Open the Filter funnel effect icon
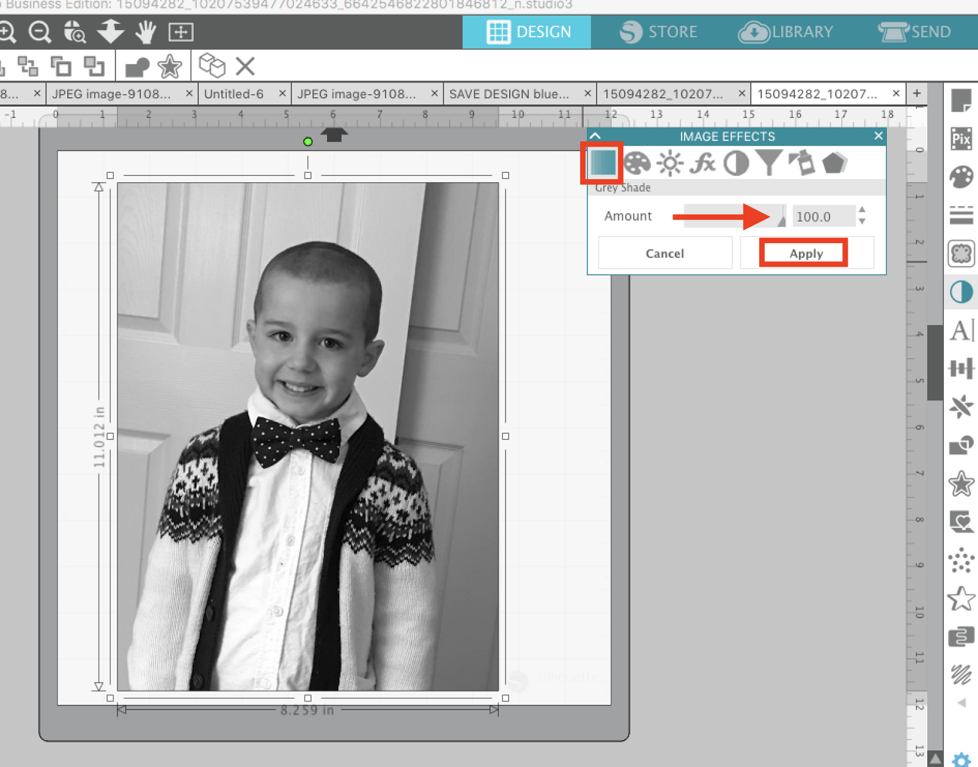Screen dimensions: 978x767 point(769,163)
